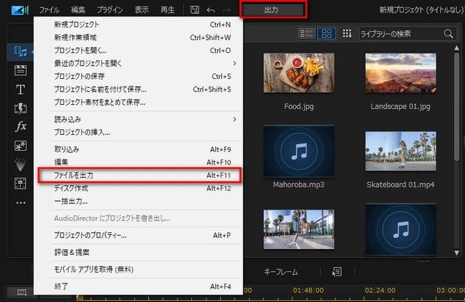Open the fx Effect Room
The image size is (465, 302).
click(20, 127)
